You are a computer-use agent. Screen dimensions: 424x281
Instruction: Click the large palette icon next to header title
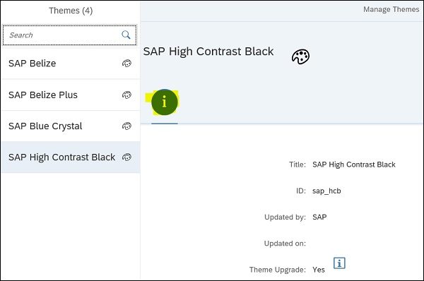[300, 56]
